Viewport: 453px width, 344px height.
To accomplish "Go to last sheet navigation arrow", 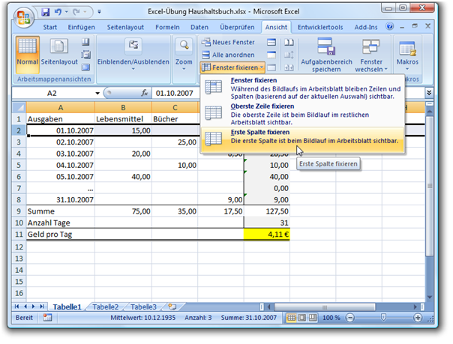I will click(42, 307).
